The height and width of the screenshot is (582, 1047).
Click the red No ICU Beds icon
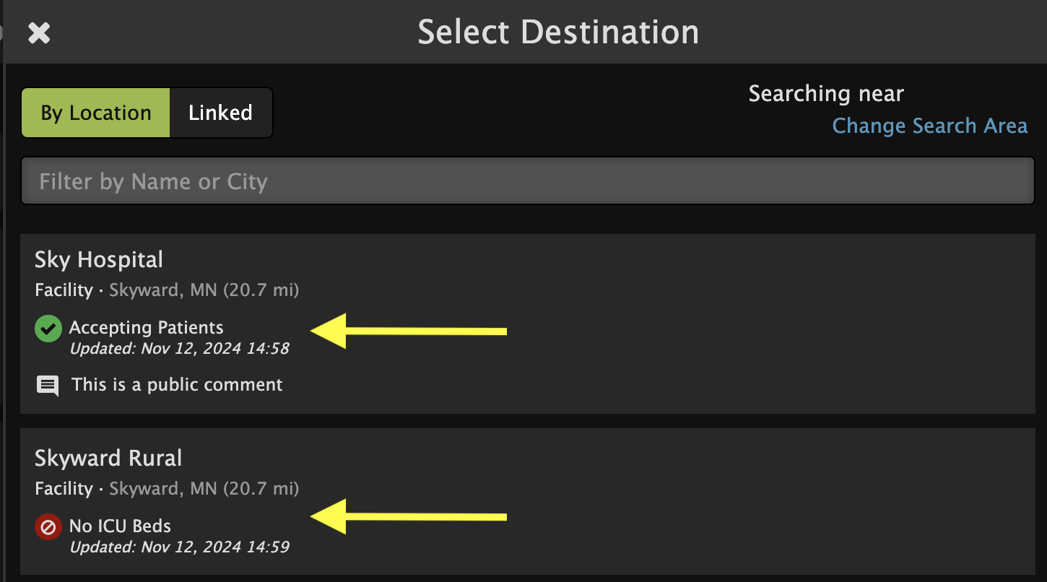pos(48,527)
